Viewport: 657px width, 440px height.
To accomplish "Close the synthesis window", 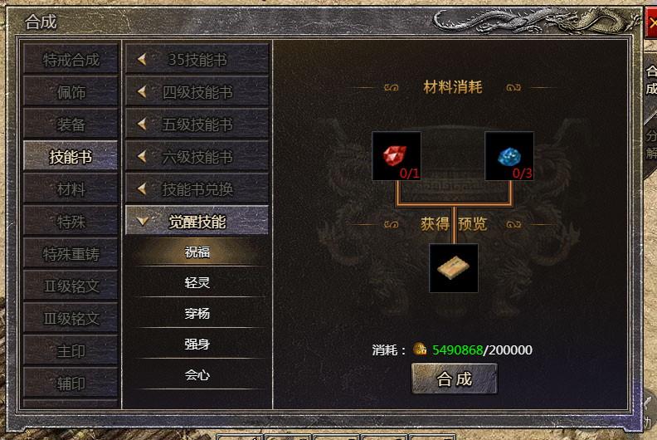I will (650, 22).
